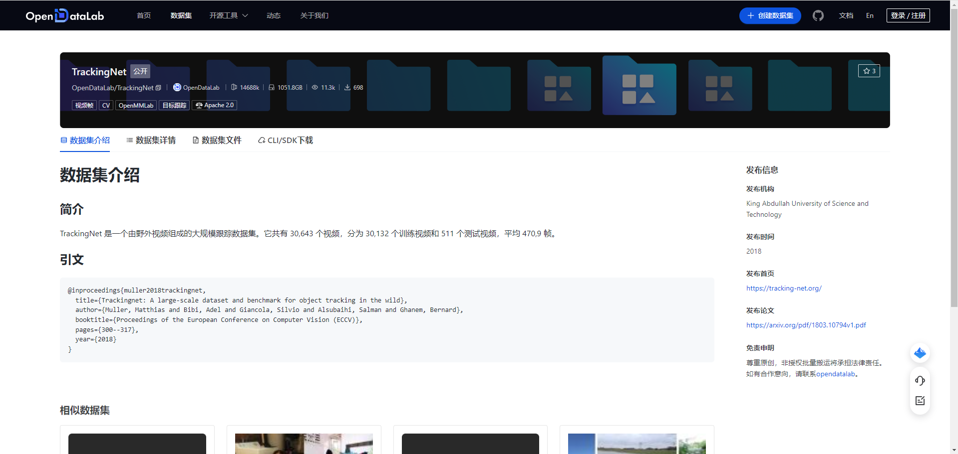
Task: Open 数据集 navigation item
Action: pos(181,15)
